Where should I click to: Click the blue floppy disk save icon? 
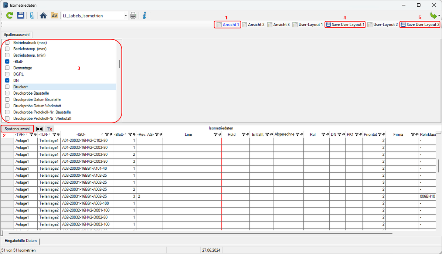[21, 16]
